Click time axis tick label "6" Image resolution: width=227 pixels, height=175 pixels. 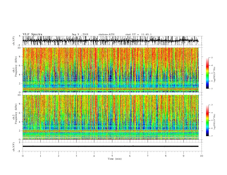click(130, 156)
